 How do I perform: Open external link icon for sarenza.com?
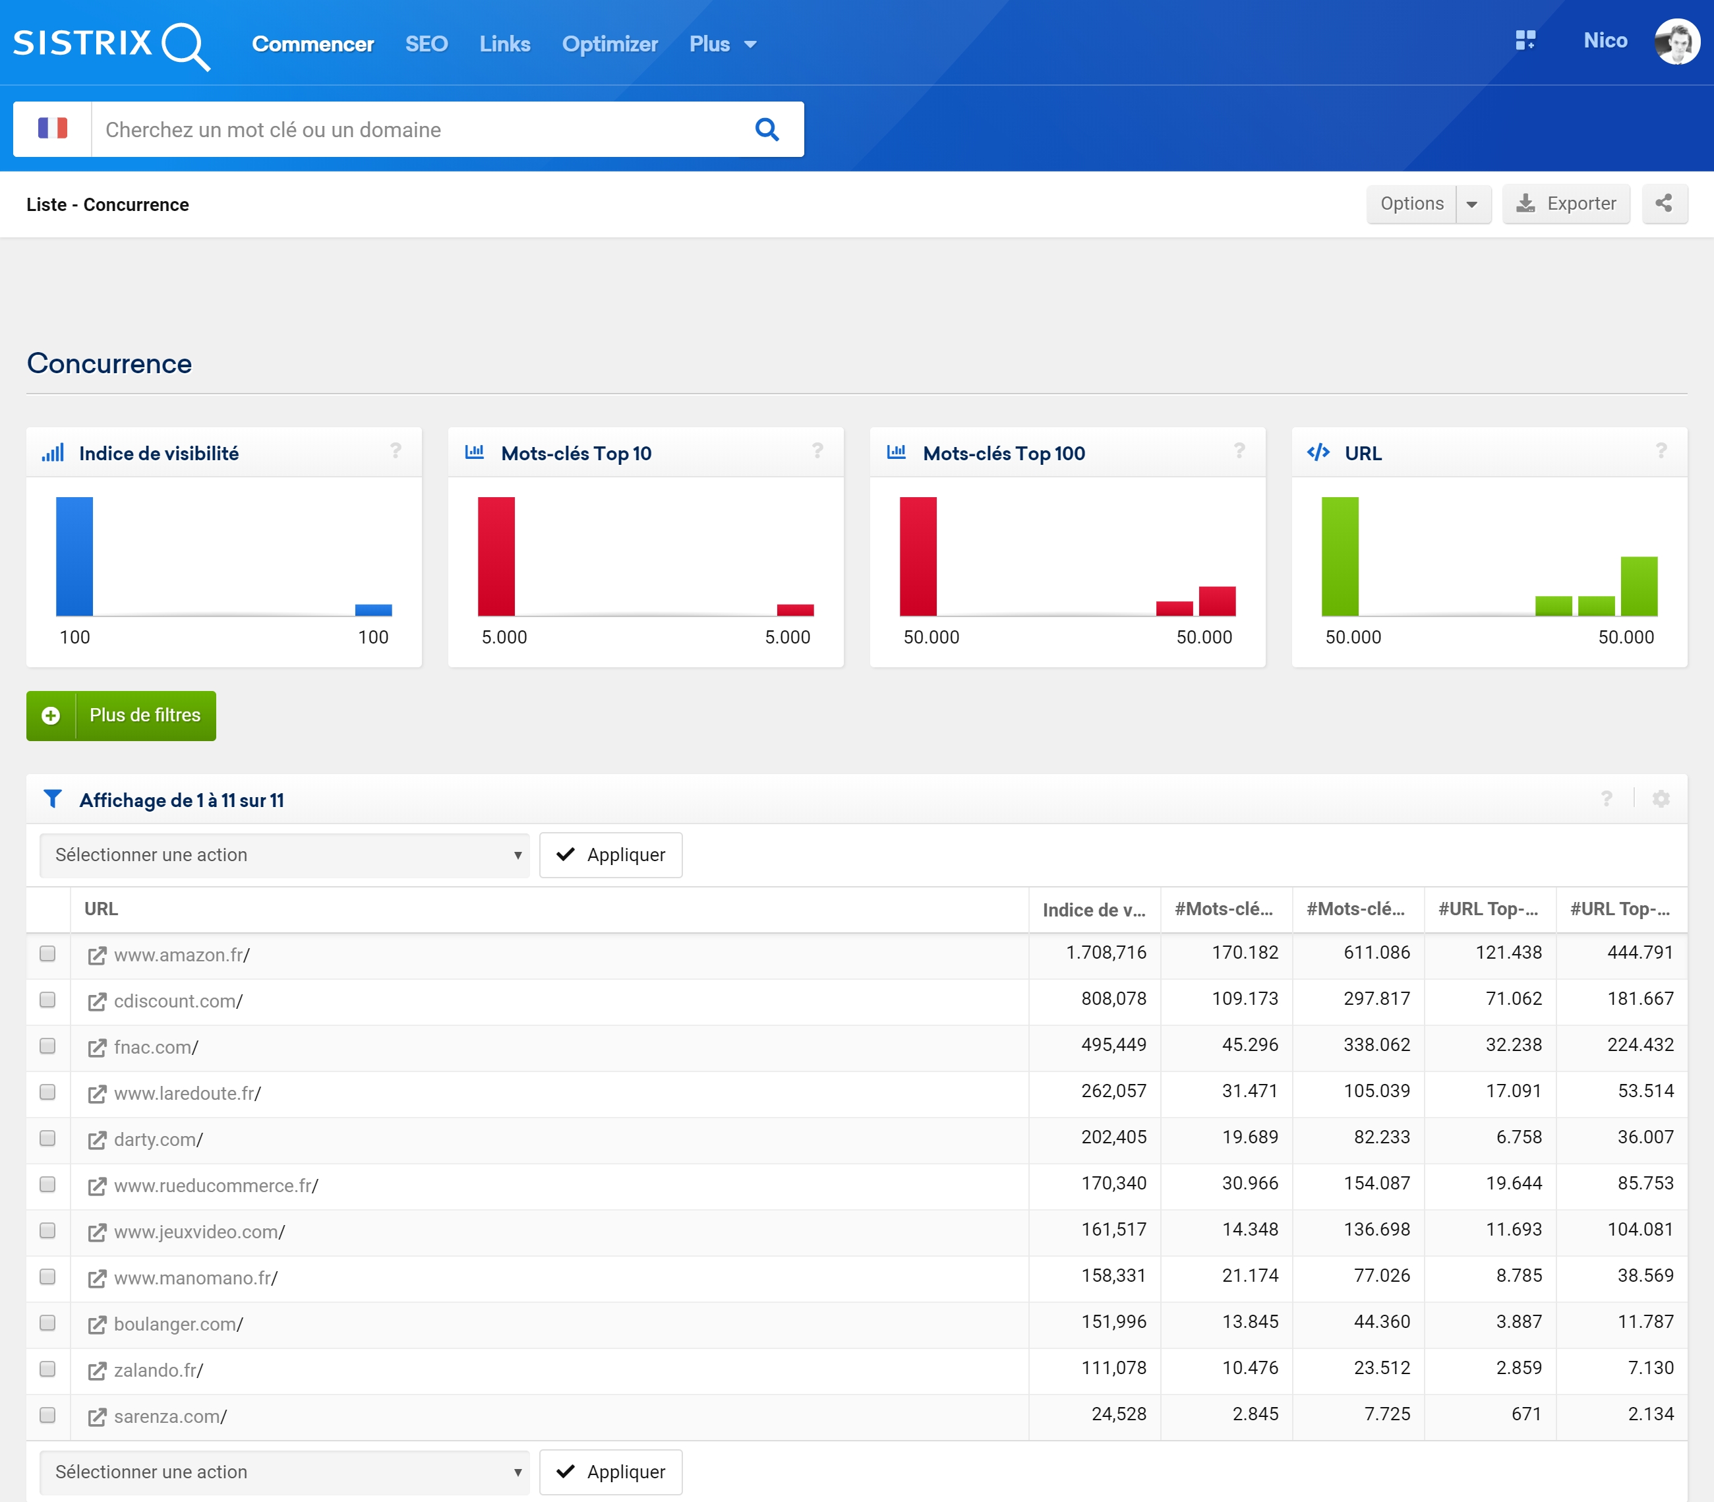(x=97, y=1416)
